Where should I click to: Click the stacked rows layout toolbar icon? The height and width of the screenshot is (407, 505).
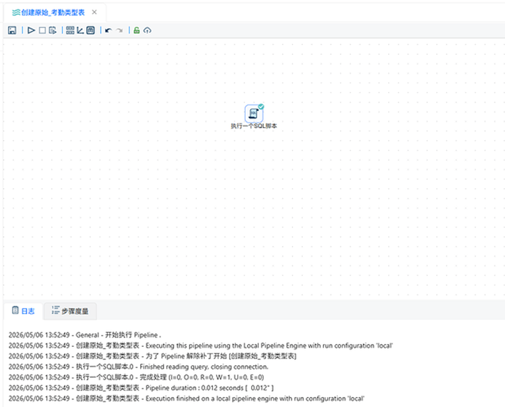[70, 30]
